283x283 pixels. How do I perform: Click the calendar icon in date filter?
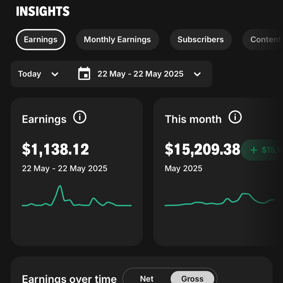[x=84, y=74]
